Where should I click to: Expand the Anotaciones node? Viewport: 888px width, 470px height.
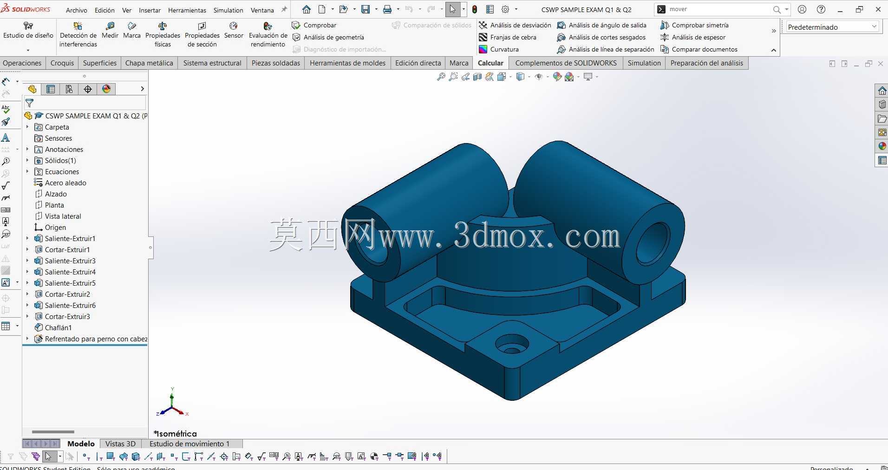(27, 149)
